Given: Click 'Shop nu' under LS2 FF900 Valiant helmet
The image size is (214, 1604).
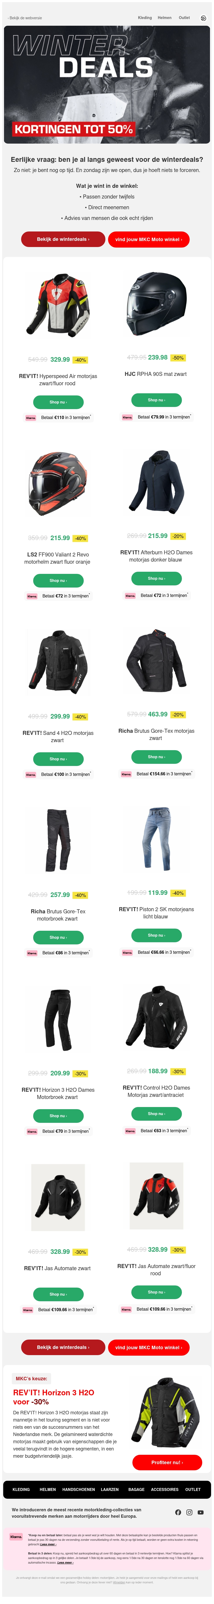Looking at the screenshot, I should coord(58,580).
